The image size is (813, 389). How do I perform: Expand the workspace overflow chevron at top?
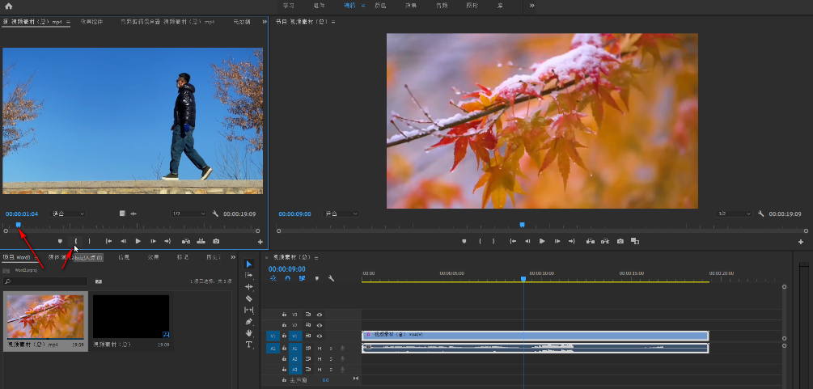(x=531, y=6)
